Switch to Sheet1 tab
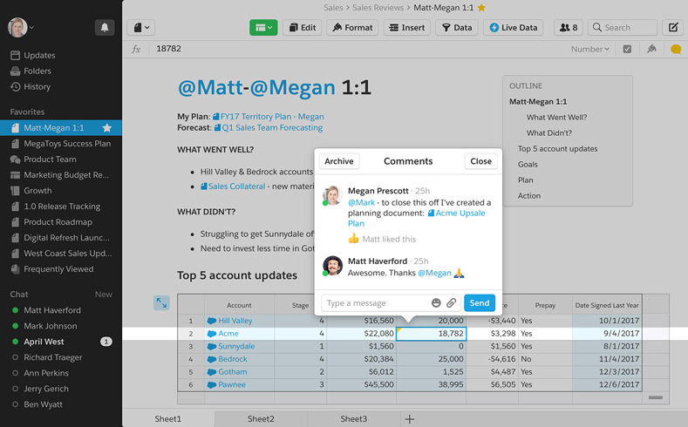This screenshot has height=427, width=688. pos(168,418)
